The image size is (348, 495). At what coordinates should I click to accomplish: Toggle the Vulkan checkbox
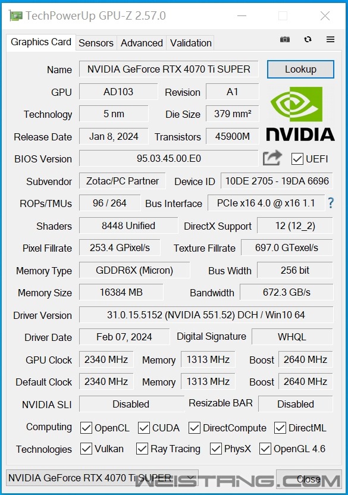tap(86, 449)
